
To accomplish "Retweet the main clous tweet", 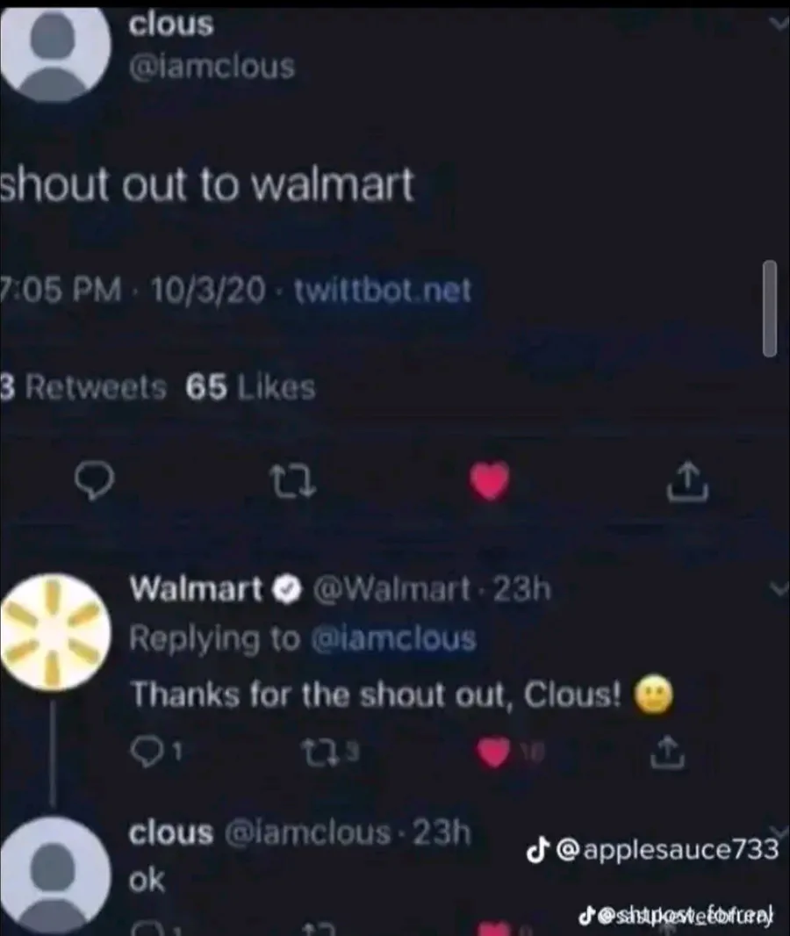I will pos(291,482).
